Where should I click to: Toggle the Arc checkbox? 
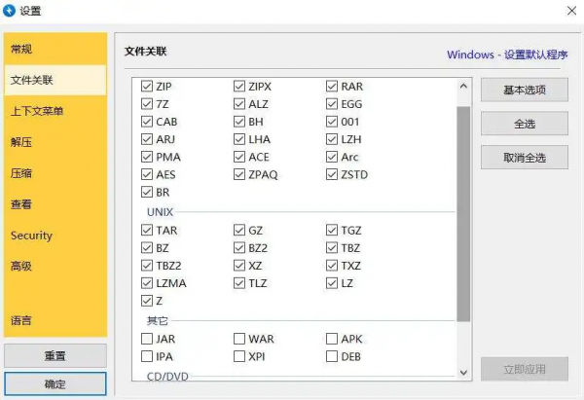(332, 157)
